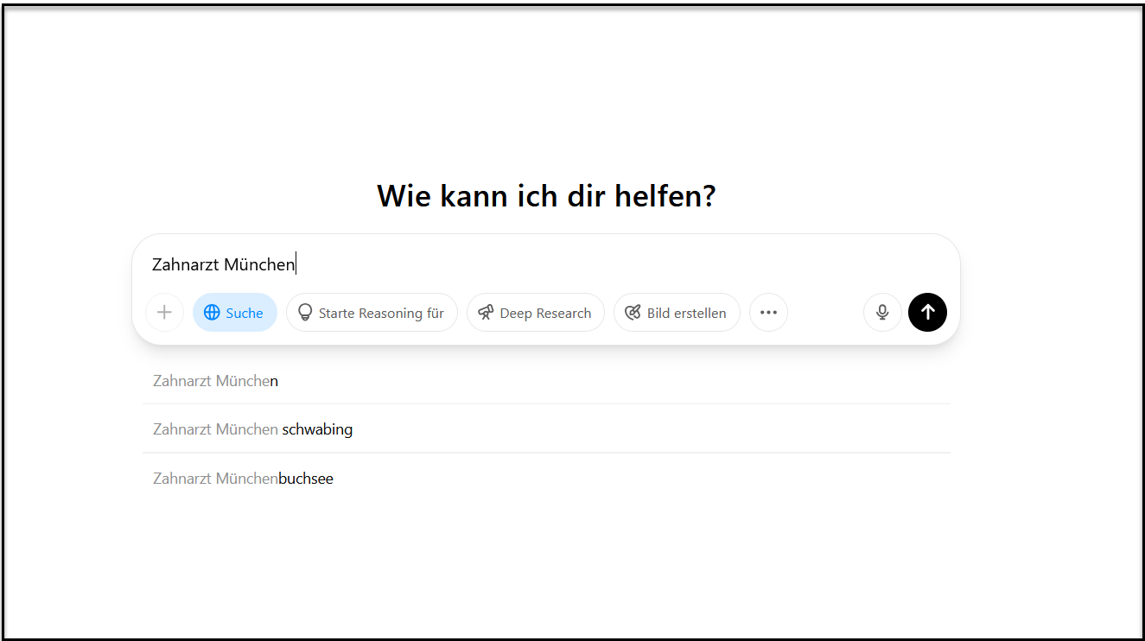The height and width of the screenshot is (641, 1145).
Task: Select the suggestion 'Zahnarzt München'
Action: (215, 380)
